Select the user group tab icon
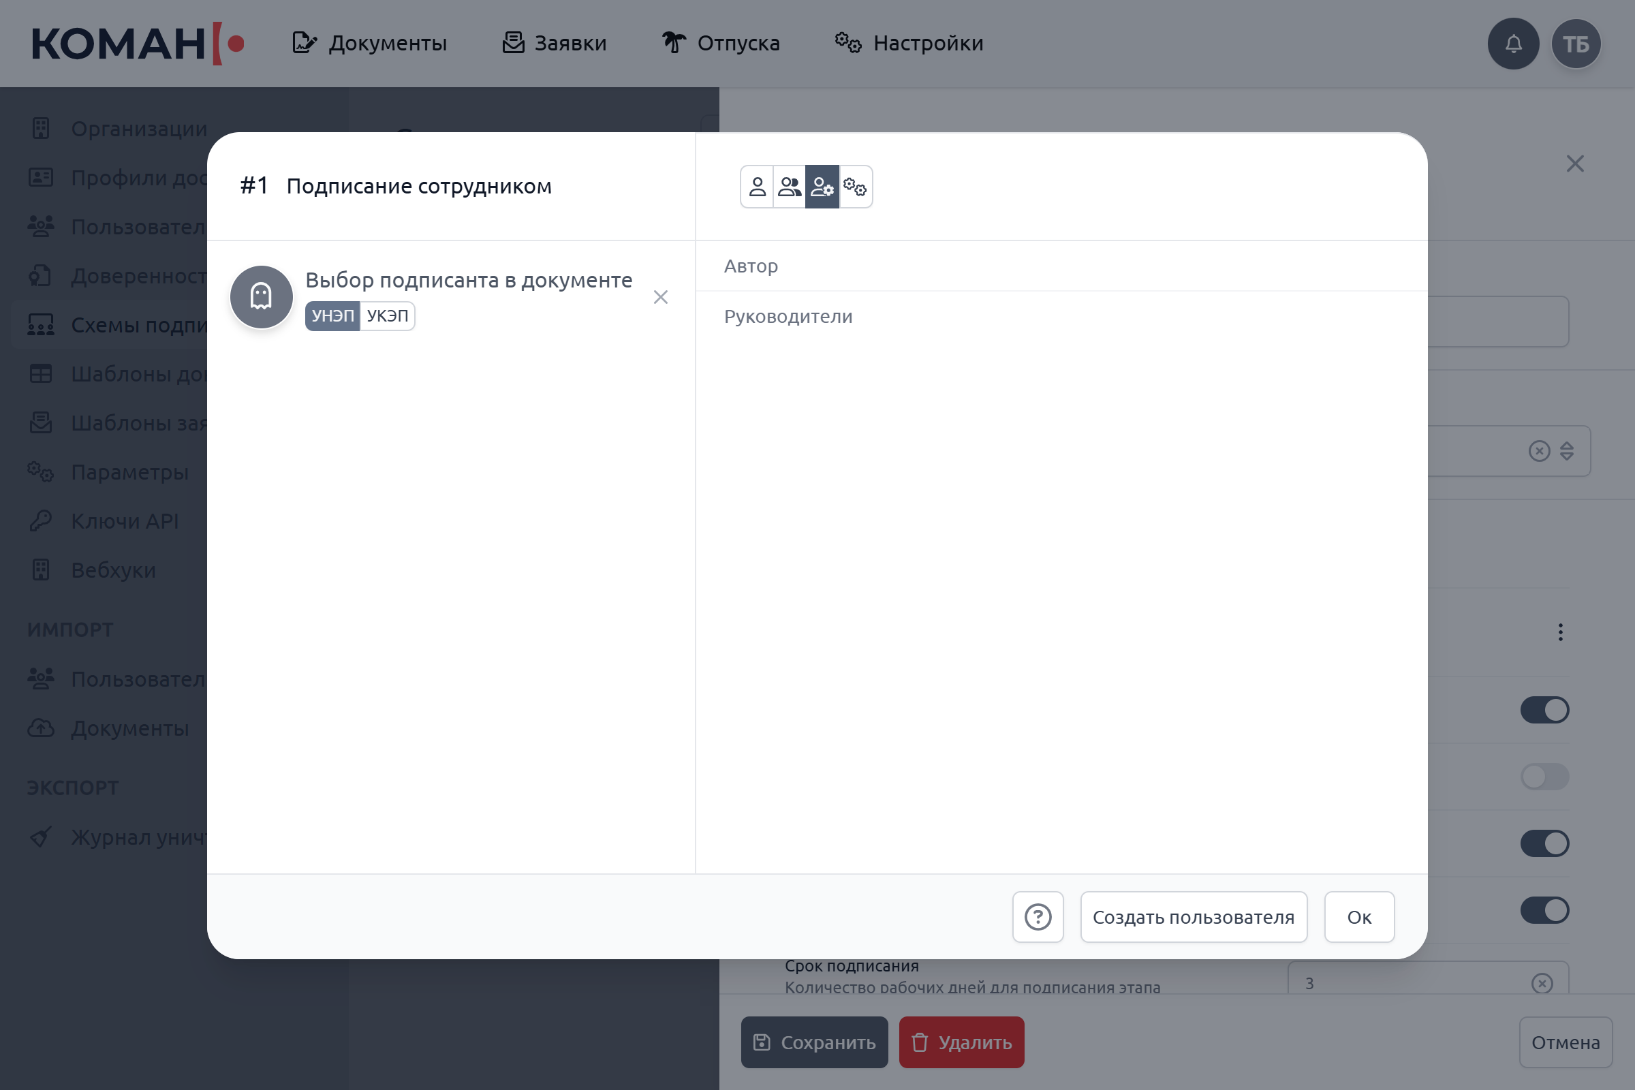 pyautogui.click(x=790, y=186)
